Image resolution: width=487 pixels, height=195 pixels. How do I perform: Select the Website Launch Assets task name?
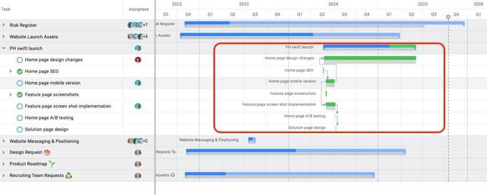(x=34, y=36)
